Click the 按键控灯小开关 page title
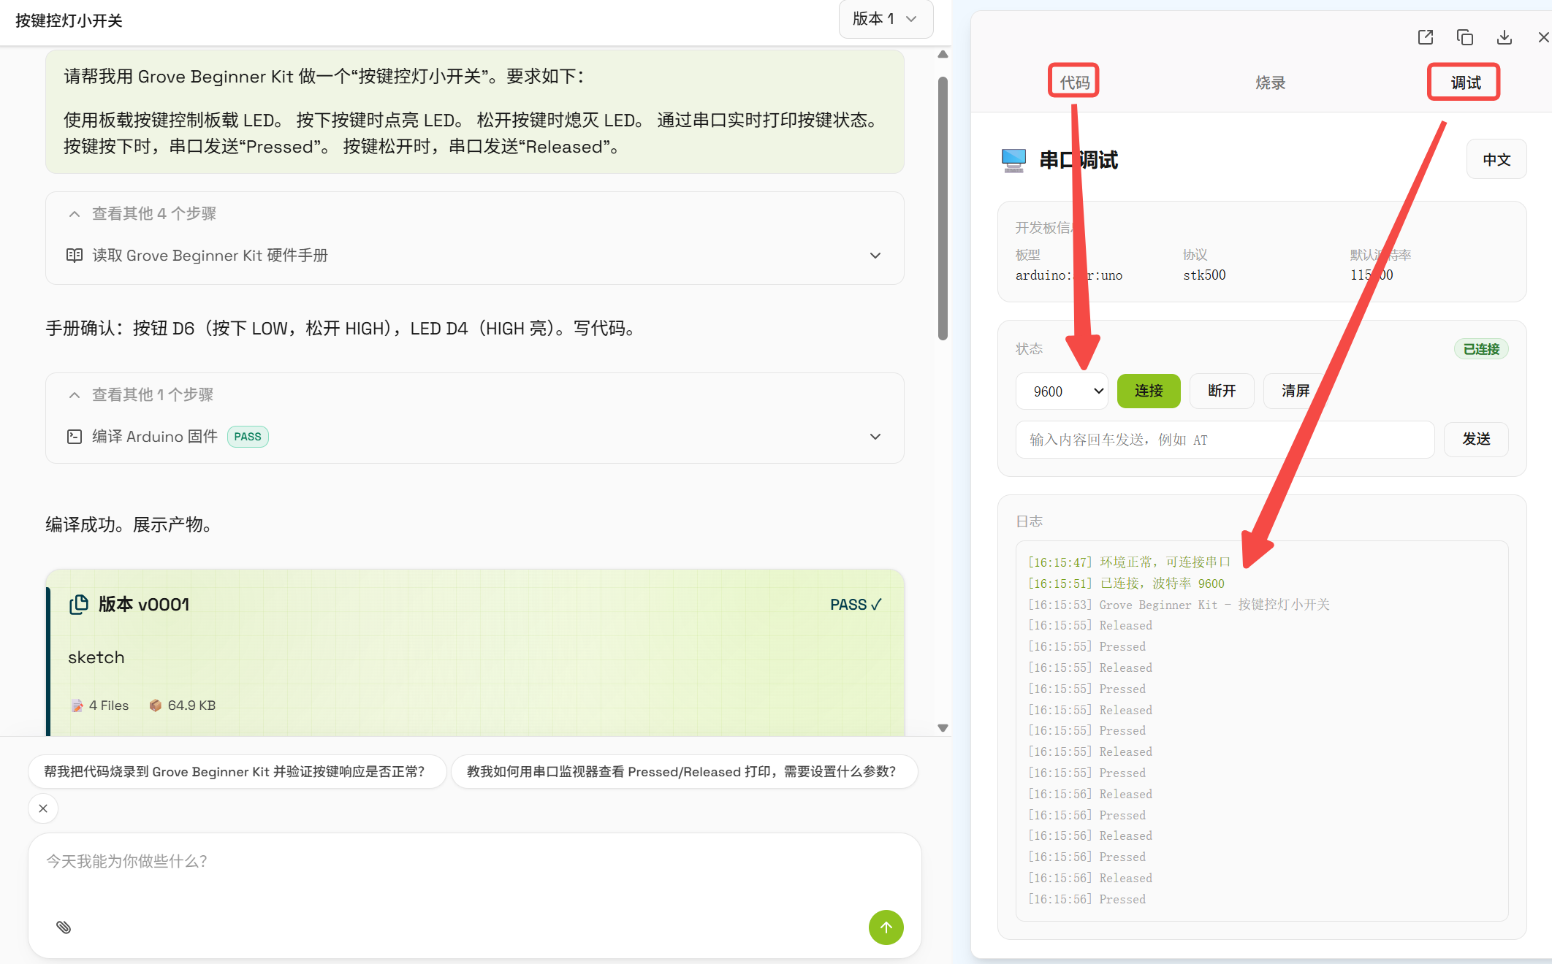 click(x=69, y=20)
